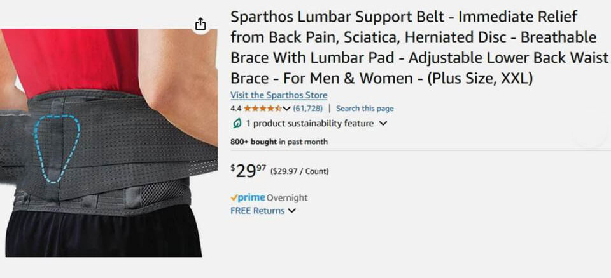
Task: Click the FREE Returns text link
Action: pyautogui.click(x=258, y=211)
